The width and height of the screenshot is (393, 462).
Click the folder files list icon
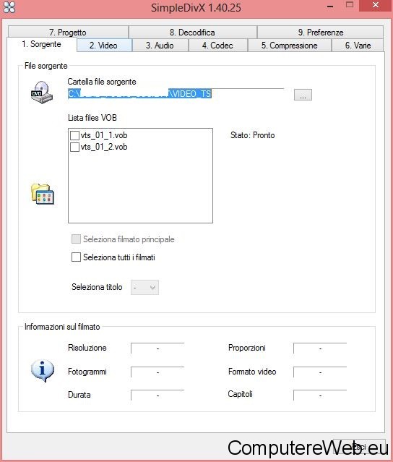point(43,194)
